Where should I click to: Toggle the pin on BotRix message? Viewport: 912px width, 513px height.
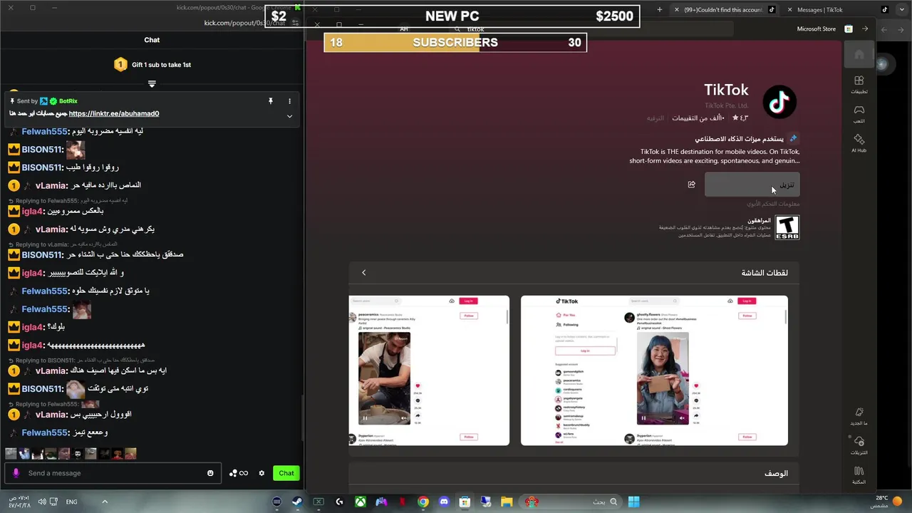coord(271,101)
